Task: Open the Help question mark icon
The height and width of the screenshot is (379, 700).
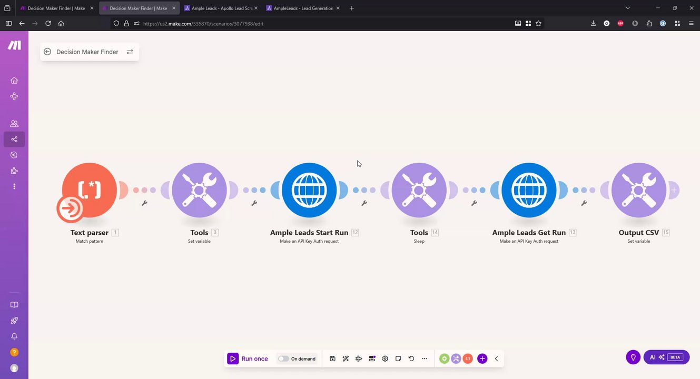Action: 14,352
